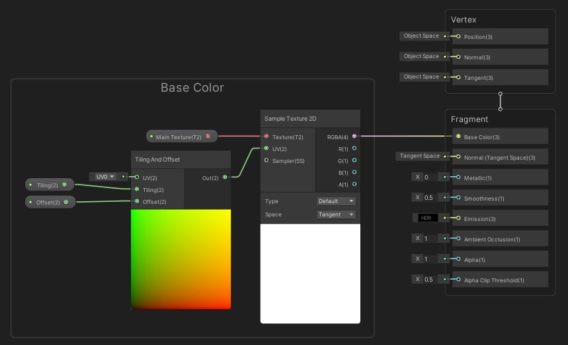Click the Main Texture(T2) property output port
Image resolution: width=568 pixels, height=345 pixels.
click(208, 136)
